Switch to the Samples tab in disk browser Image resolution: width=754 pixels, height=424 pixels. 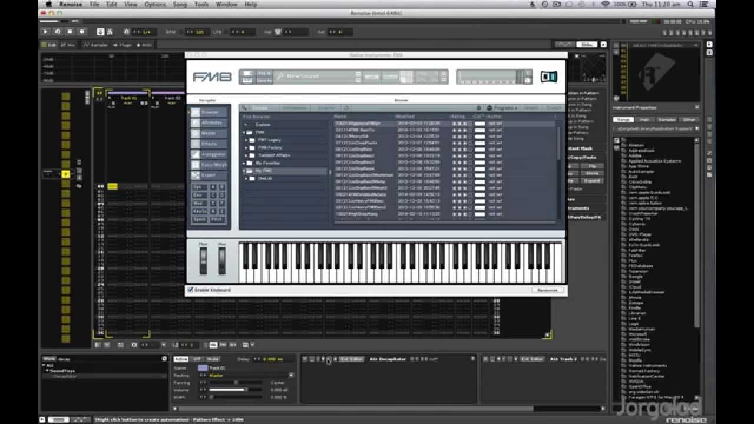(666, 120)
